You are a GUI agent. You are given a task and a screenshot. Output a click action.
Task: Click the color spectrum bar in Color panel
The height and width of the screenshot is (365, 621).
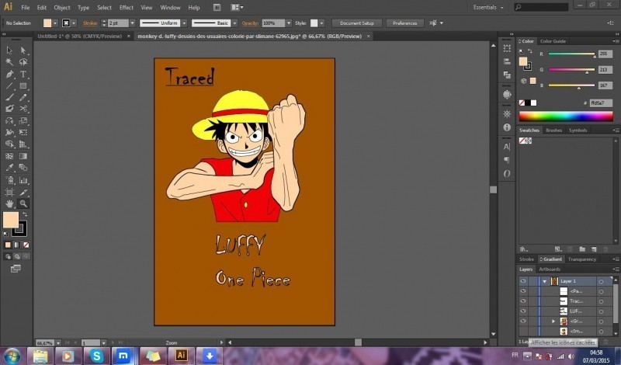[566, 116]
